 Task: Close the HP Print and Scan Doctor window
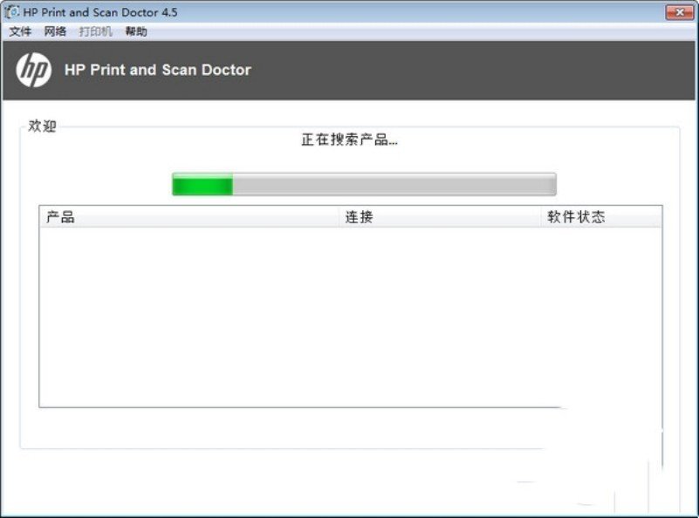coord(680,11)
